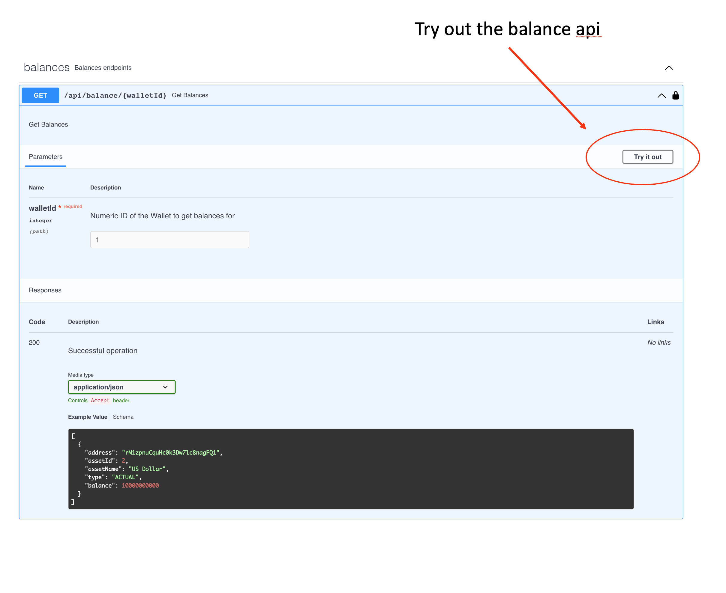Click the "ACTUAL" type value
This screenshot has width=726, height=593.
pyautogui.click(x=125, y=477)
